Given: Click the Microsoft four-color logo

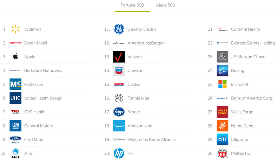Looking at the screenshot, I should pyautogui.click(x=223, y=84).
